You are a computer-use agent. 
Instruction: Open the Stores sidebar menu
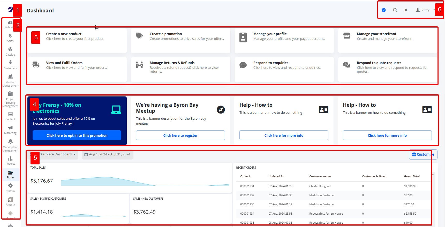tap(10, 175)
